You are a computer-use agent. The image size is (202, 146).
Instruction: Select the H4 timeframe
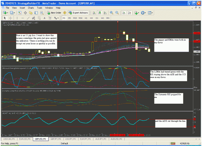point(91,18)
